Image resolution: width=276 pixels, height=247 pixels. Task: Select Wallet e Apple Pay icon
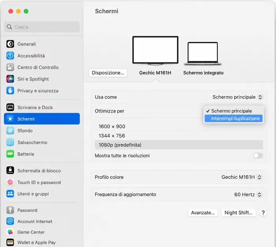(10, 242)
